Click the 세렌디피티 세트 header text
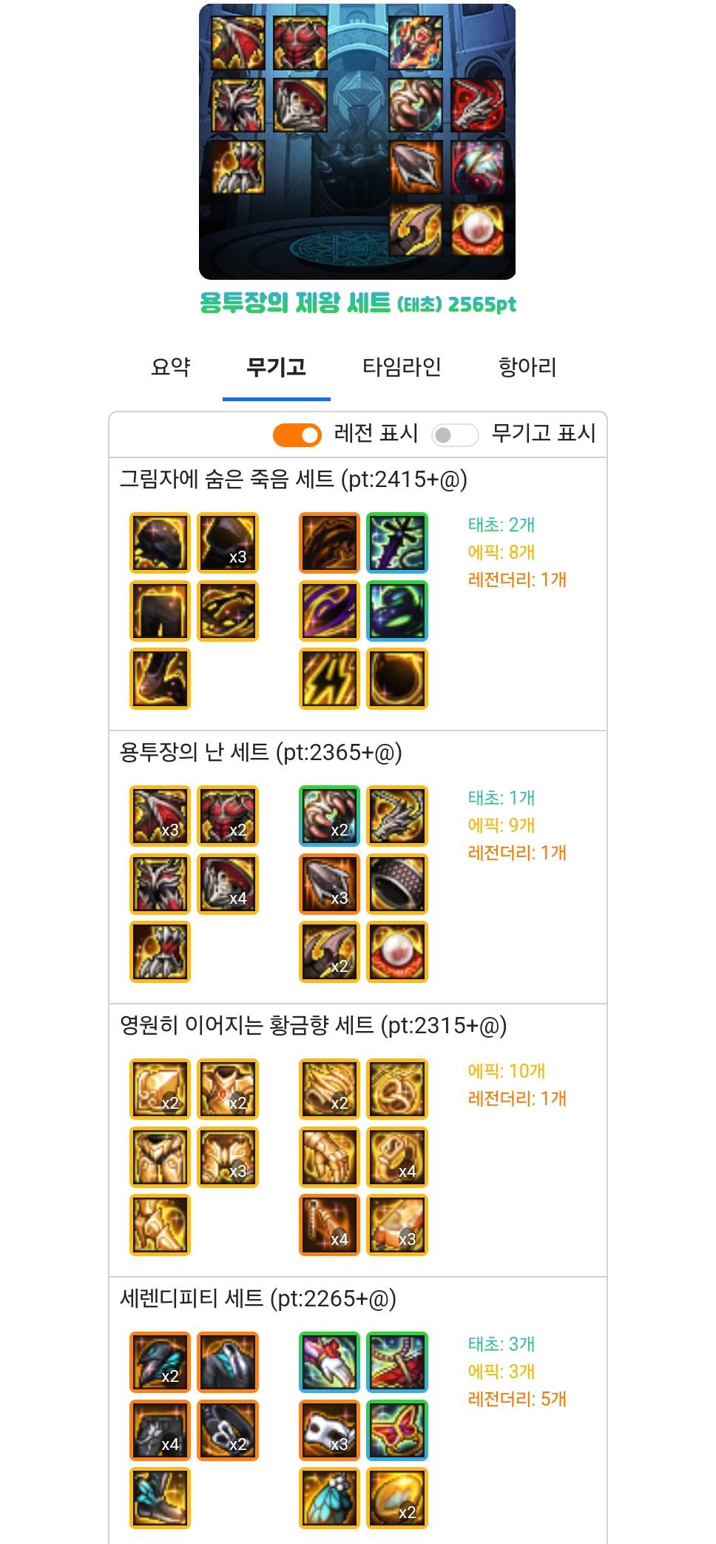This screenshot has height=1544, width=716. coord(258,1298)
